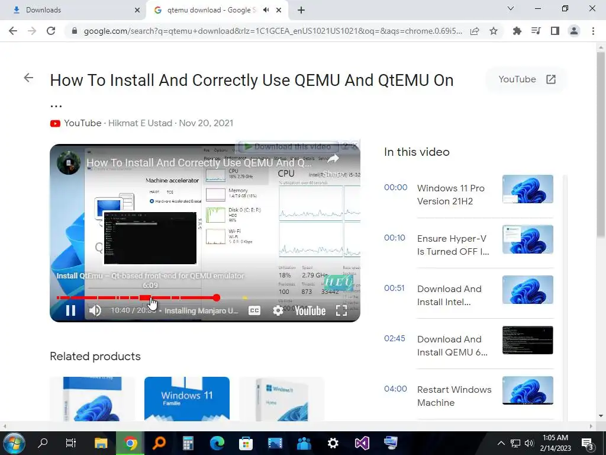Open Chrome three-dot menu
This screenshot has width=606, height=455.
point(593,31)
